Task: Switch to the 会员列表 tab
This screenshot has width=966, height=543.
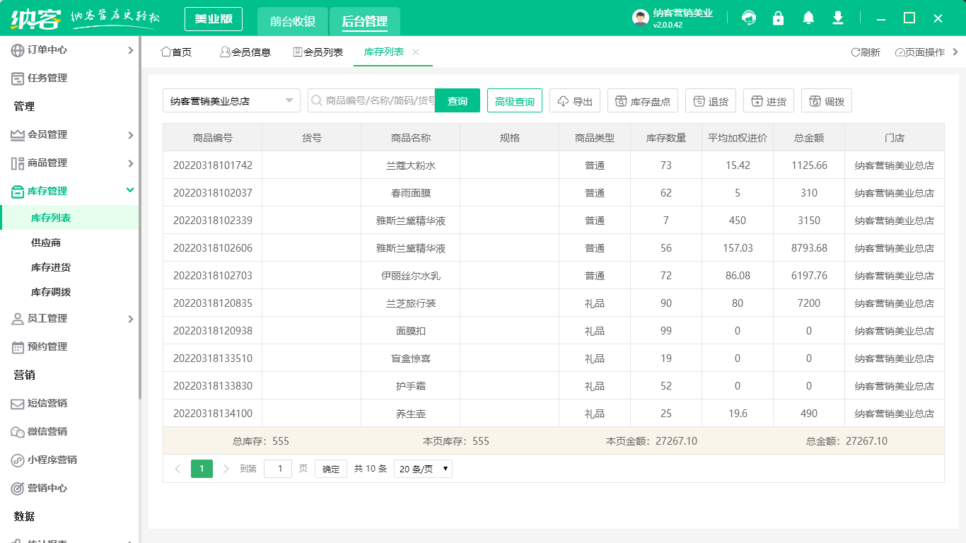Action: (318, 52)
